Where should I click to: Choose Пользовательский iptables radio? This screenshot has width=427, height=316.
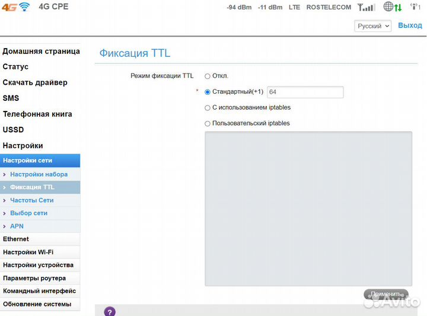click(x=208, y=123)
